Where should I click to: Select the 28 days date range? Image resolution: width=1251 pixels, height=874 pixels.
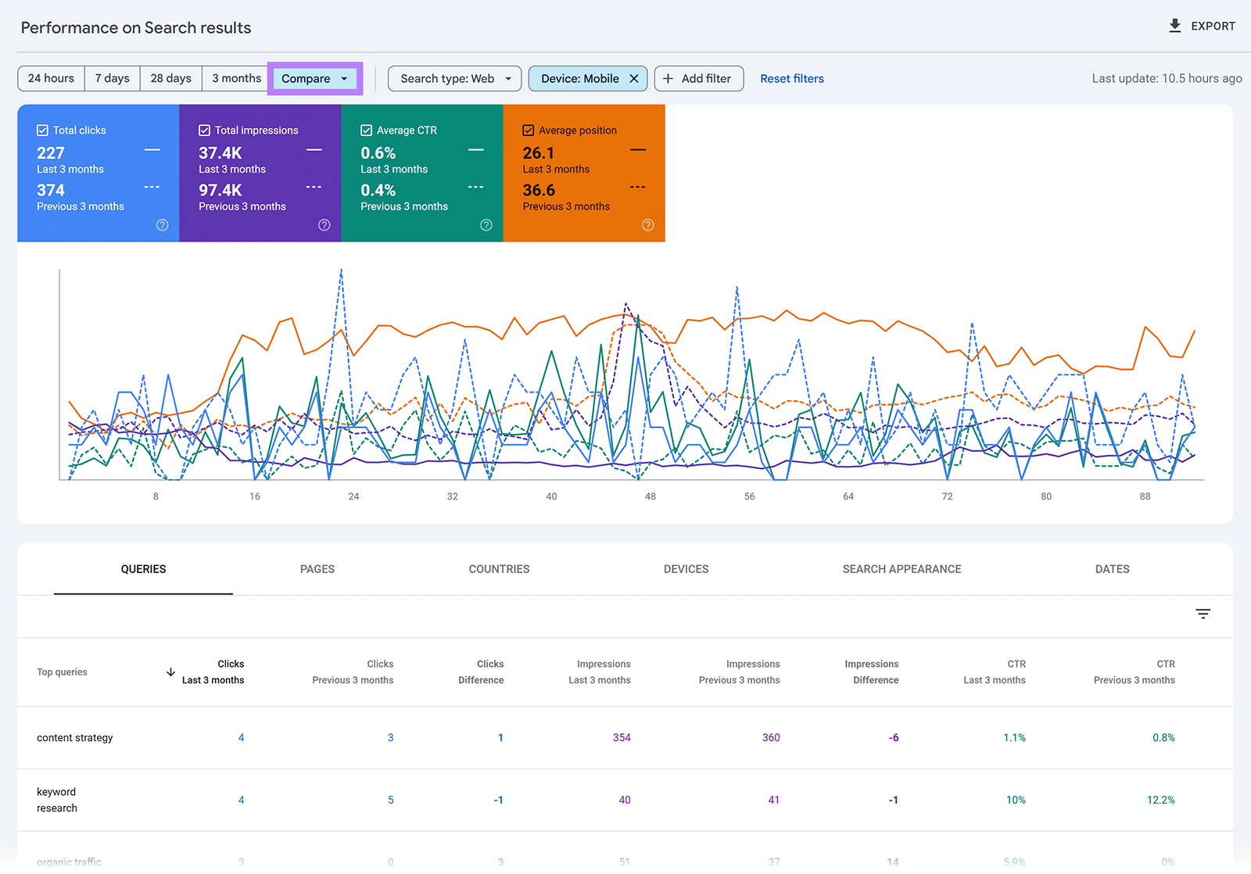[170, 78]
